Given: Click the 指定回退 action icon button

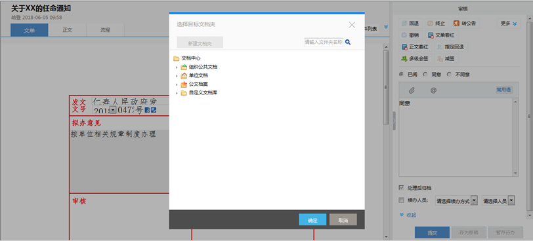Looking at the screenshot, I should point(451,47).
